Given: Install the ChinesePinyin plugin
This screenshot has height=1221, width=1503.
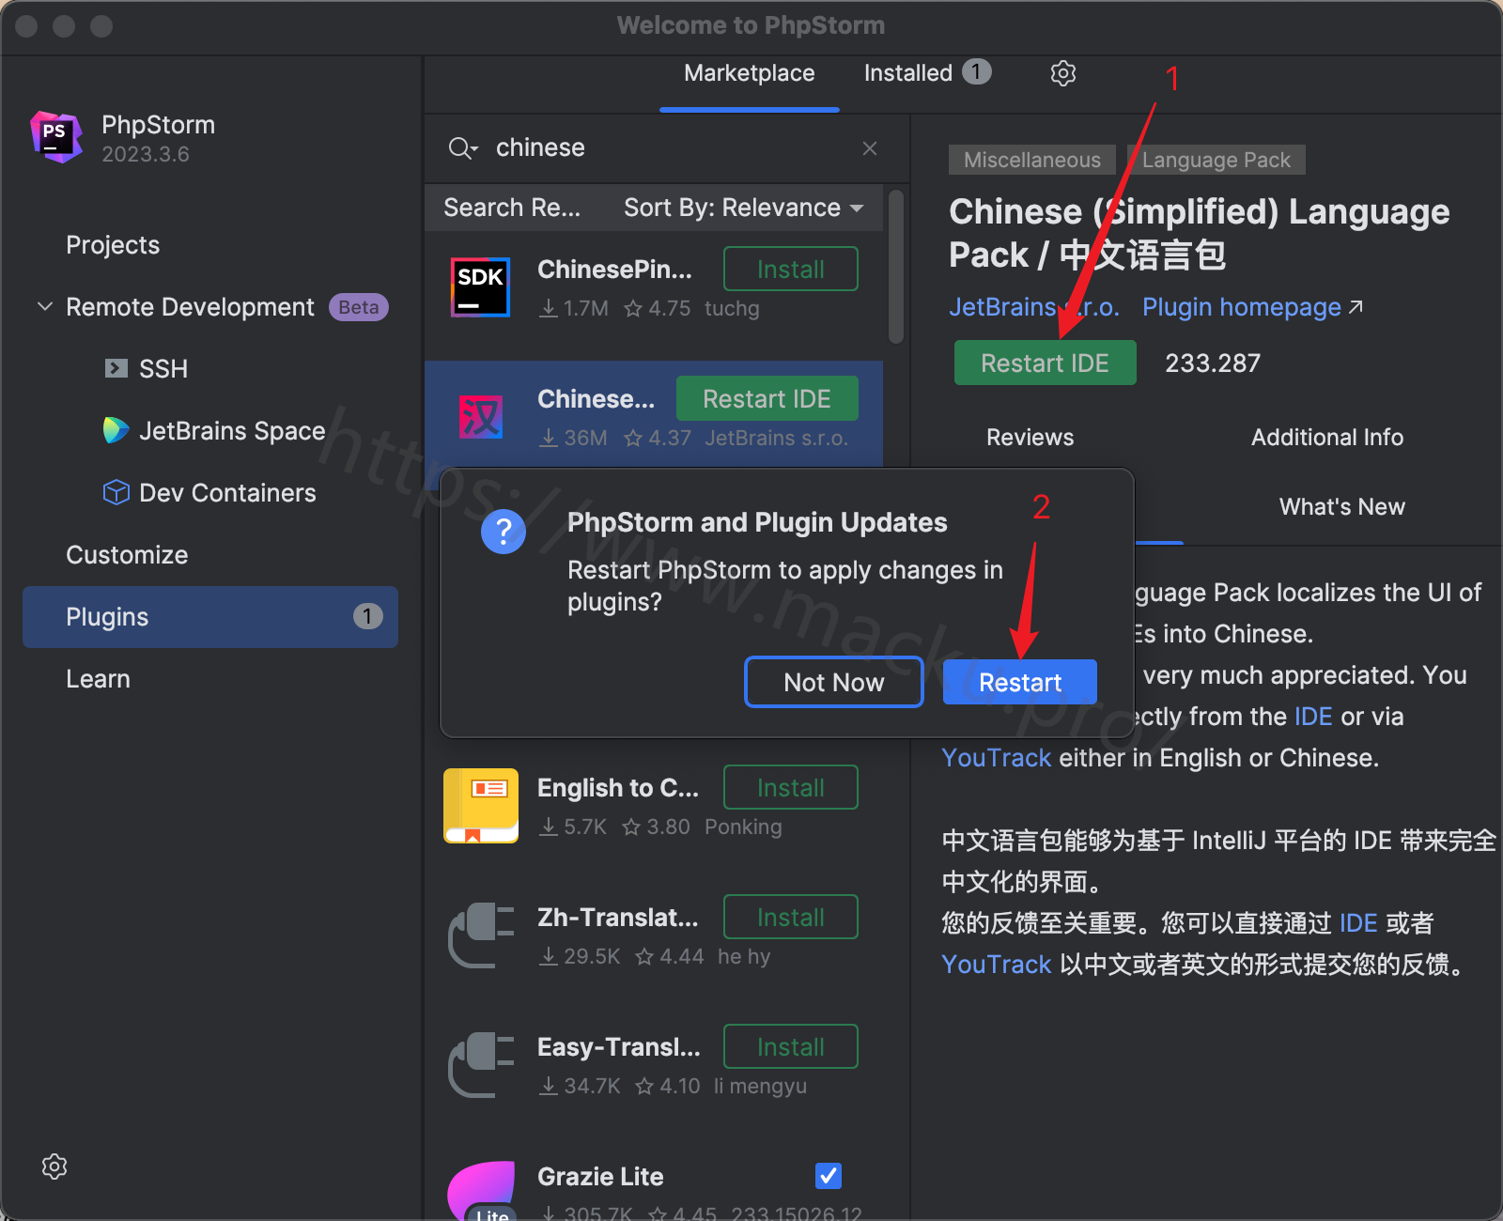Looking at the screenshot, I should (791, 270).
